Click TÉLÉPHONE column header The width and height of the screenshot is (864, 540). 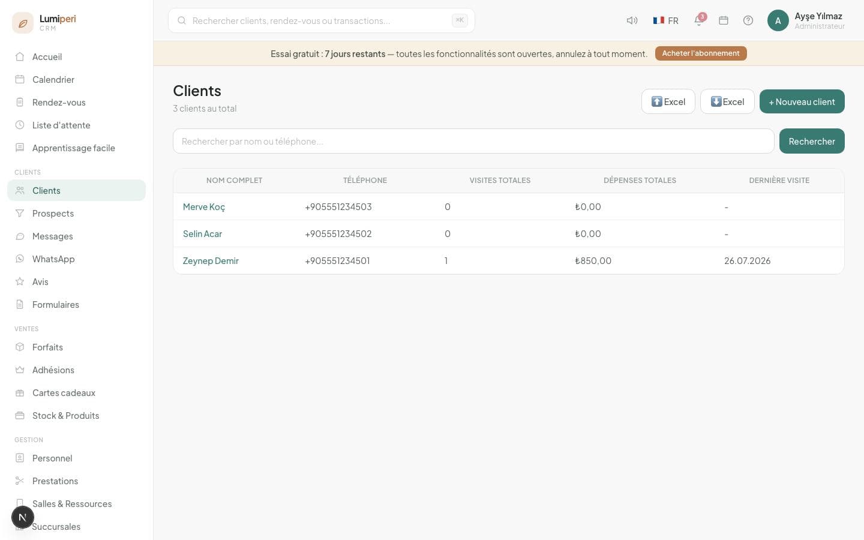365,180
